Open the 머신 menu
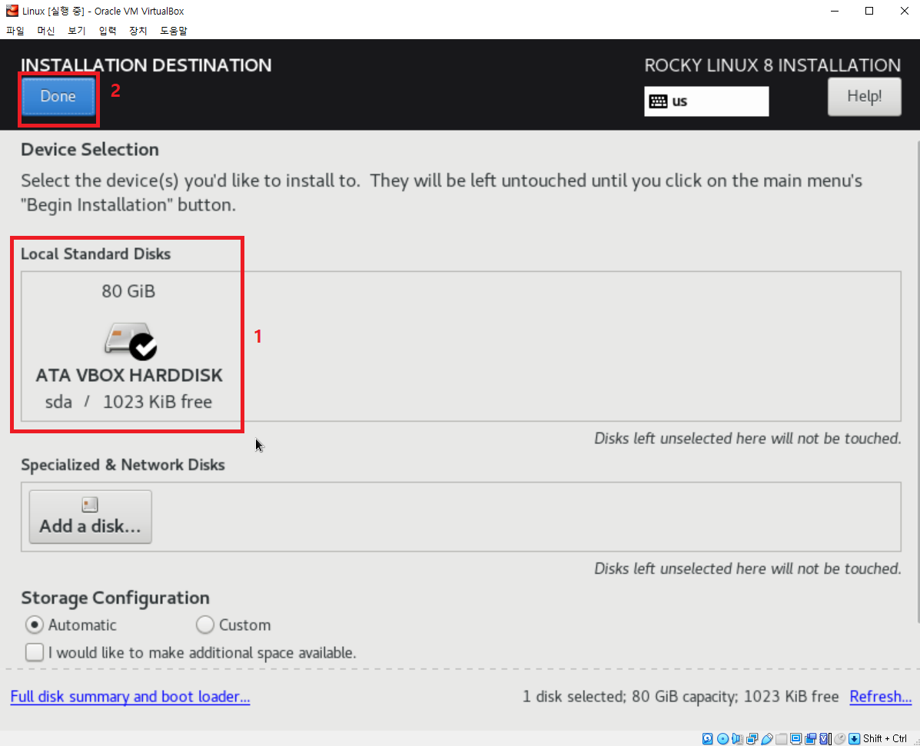The height and width of the screenshot is (746, 920). (x=46, y=31)
